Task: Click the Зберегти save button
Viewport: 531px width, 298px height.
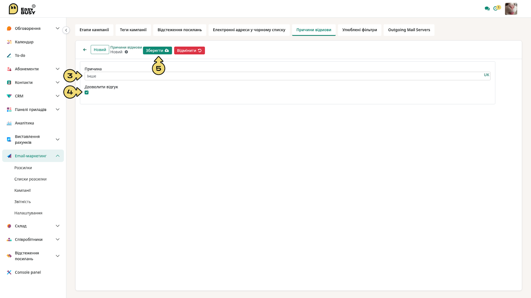Action: click(157, 51)
